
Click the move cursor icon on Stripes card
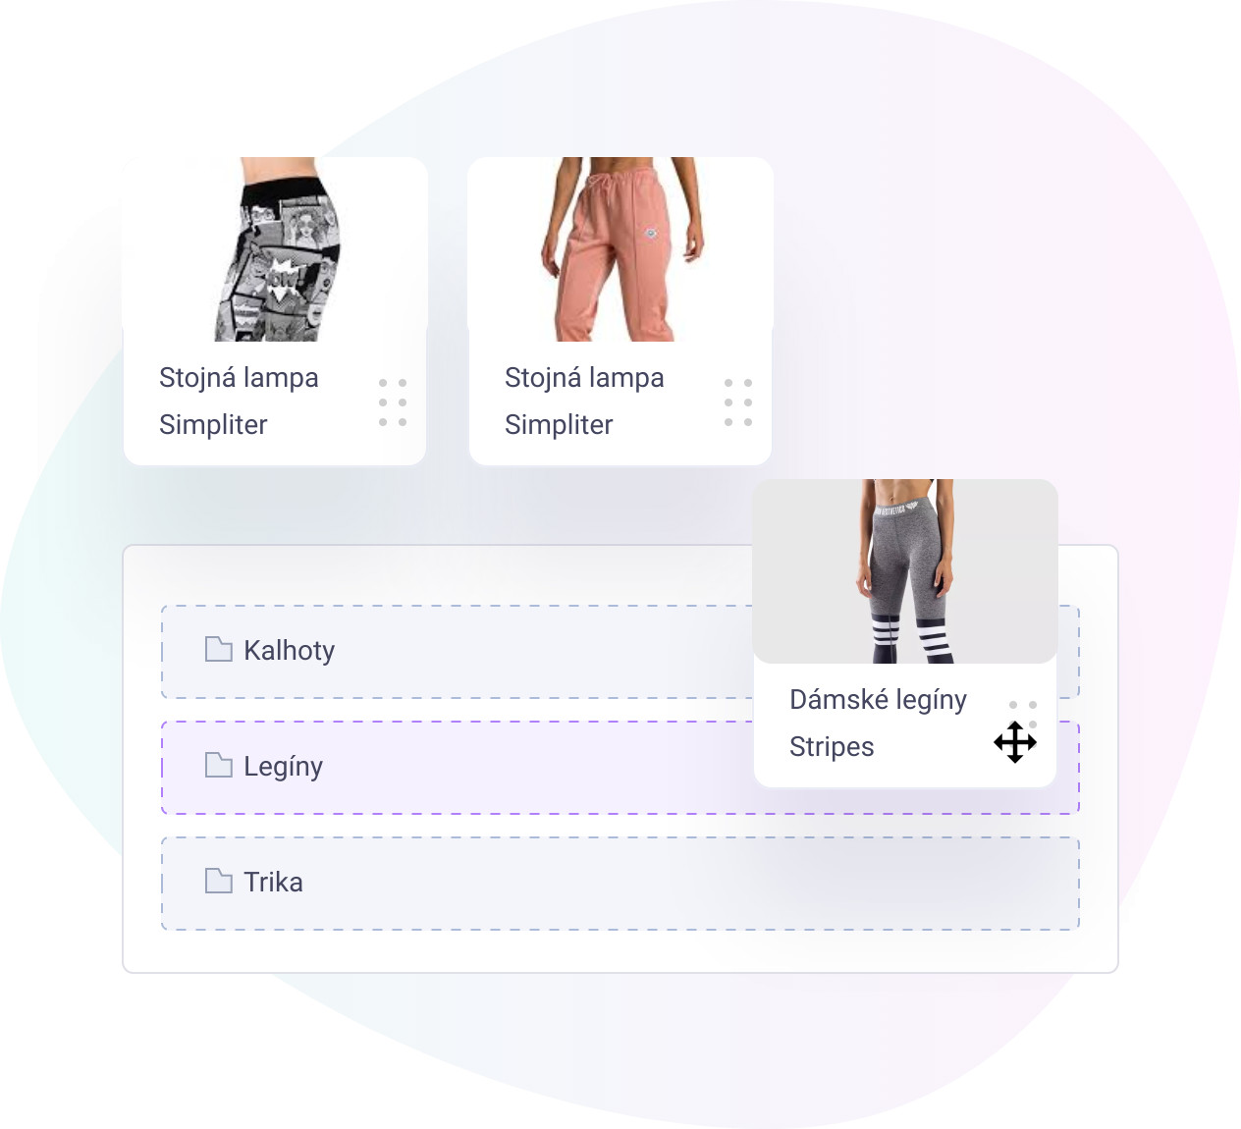pyautogui.click(x=1015, y=742)
